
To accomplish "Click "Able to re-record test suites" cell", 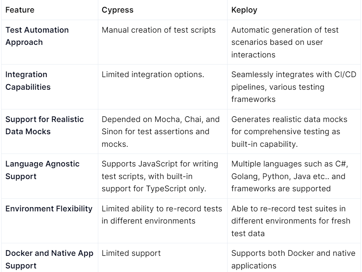I will coord(288,221).
